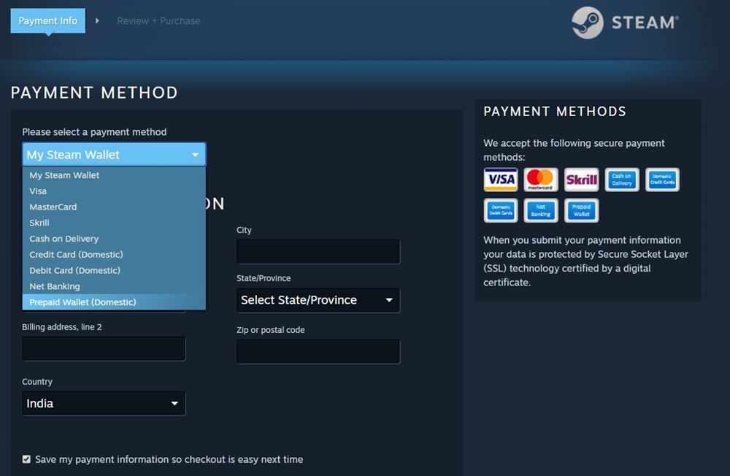Screen dimensions: 730x476
Task: Choose My Steam Wallet from the list
Action: point(114,175)
